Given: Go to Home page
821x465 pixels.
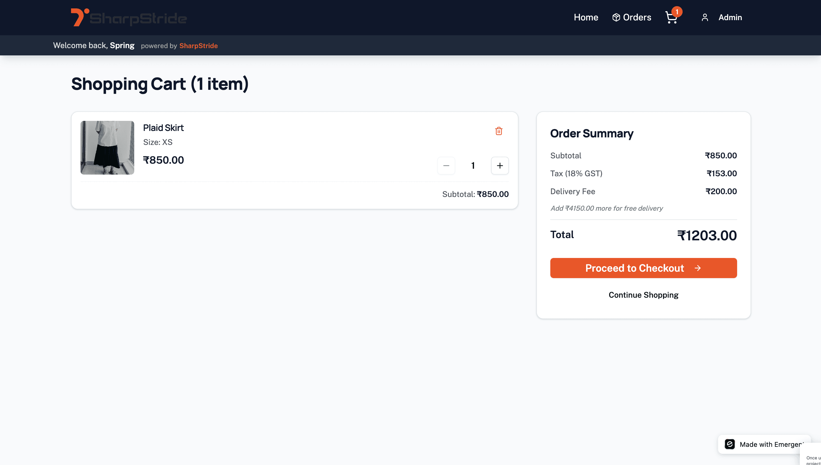Looking at the screenshot, I should pyautogui.click(x=586, y=18).
